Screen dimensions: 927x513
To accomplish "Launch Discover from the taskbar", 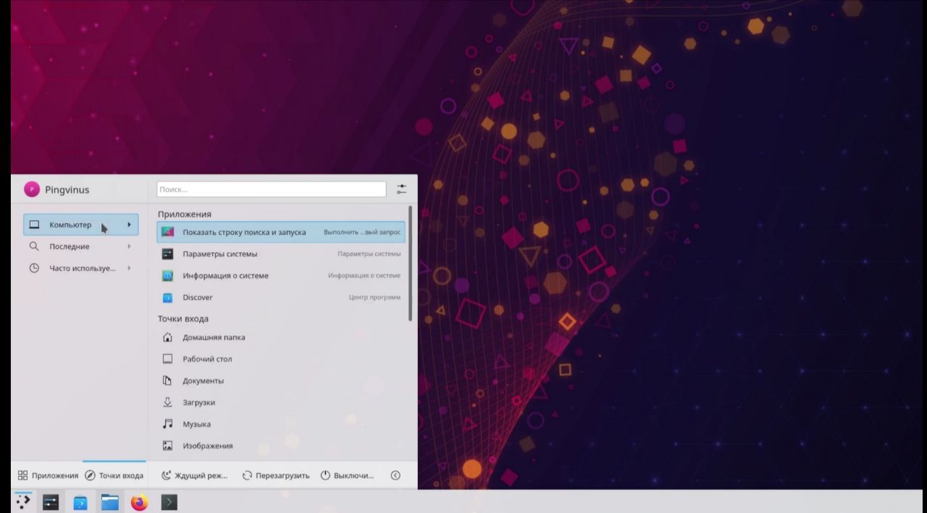I will pyautogui.click(x=80, y=501).
